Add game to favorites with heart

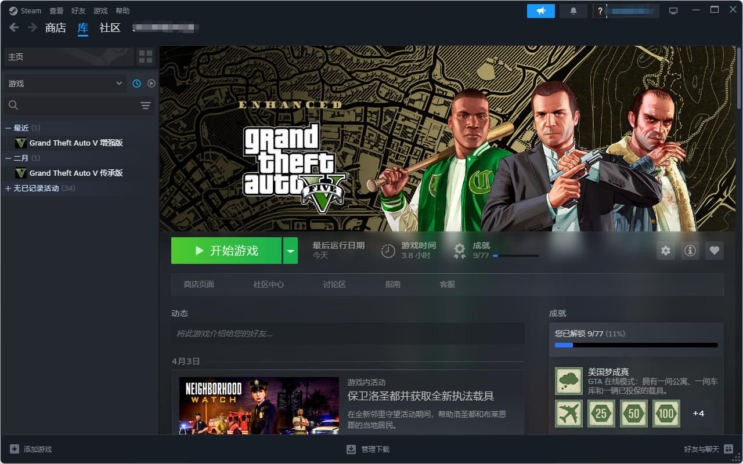pos(714,251)
